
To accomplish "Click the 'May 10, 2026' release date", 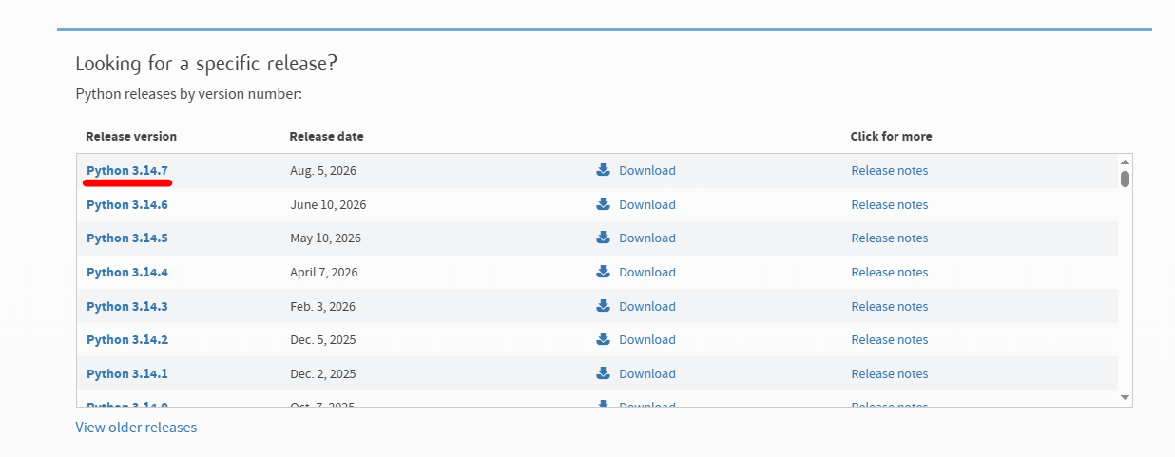I will point(325,238).
